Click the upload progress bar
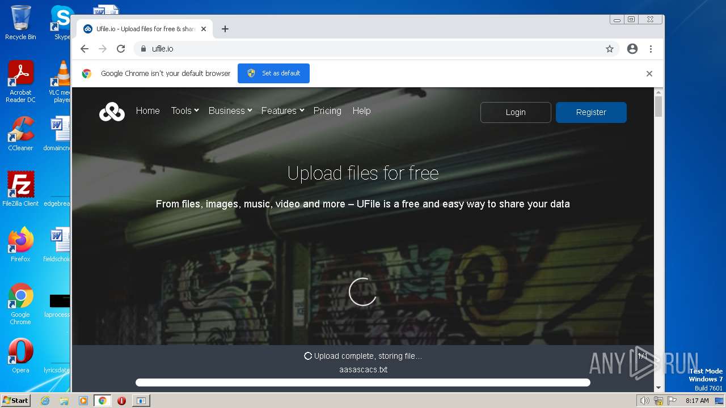Viewport: 726px width, 408px height. (363, 382)
